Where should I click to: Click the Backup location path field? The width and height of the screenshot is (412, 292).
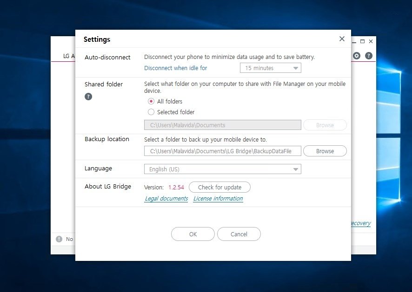click(x=223, y=151)
